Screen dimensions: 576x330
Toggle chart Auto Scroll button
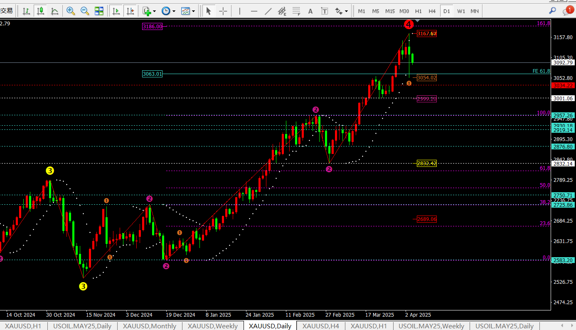[x=116, y=11]
